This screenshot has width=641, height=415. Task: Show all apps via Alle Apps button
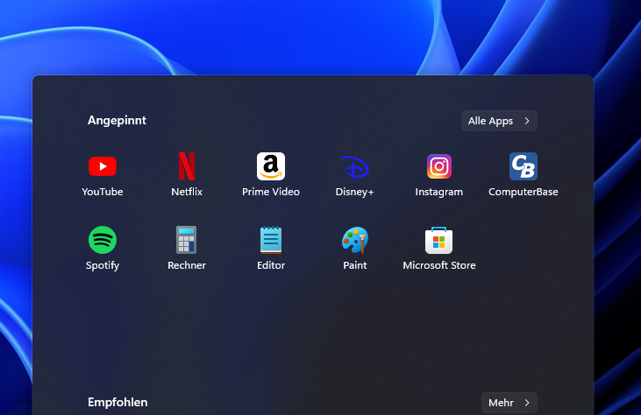coord(499,121)
